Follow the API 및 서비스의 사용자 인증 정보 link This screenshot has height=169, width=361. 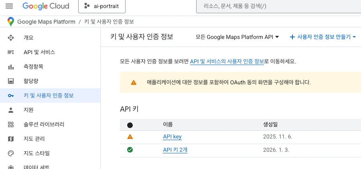click(227, 61)
